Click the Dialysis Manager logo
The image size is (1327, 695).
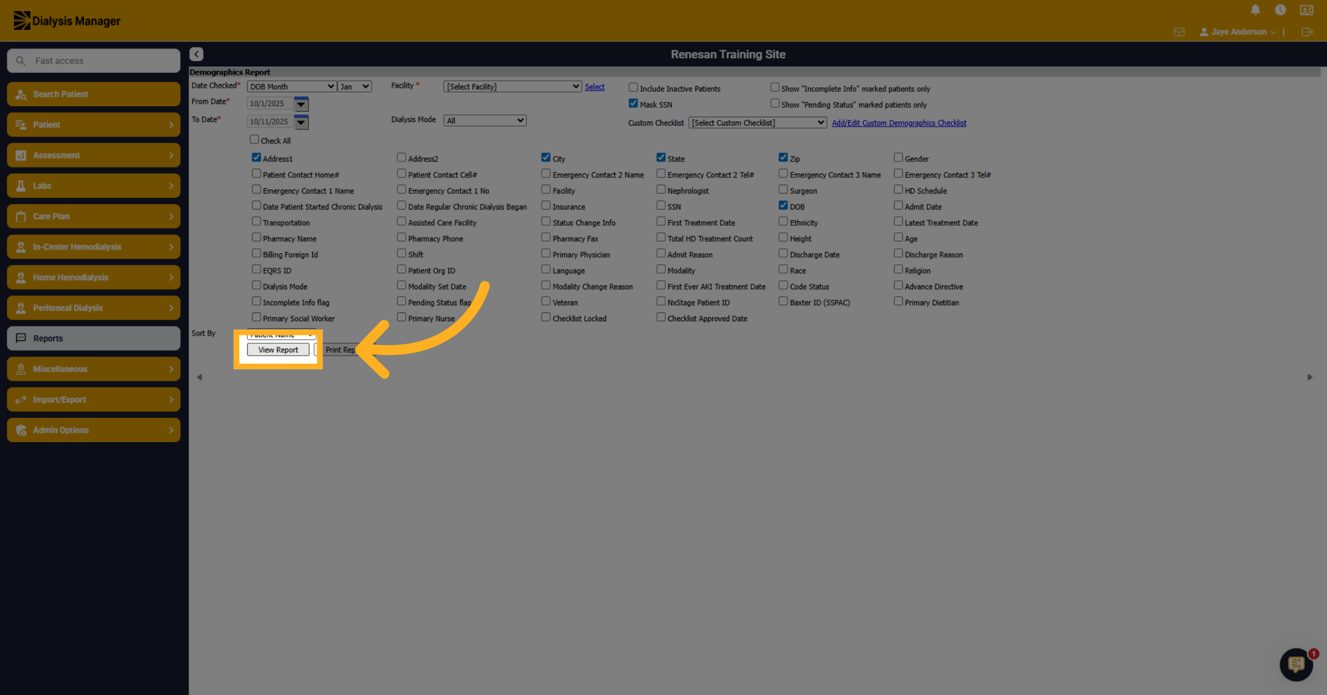point(66,21)
